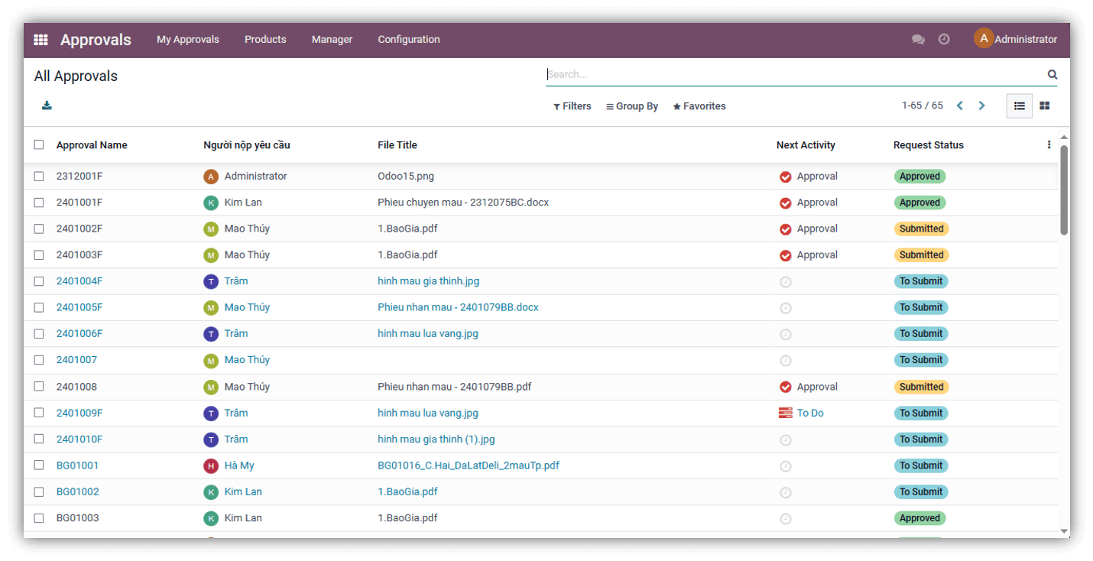Switch to list view icon
1093x561 pixels.
coord(1019,106)
